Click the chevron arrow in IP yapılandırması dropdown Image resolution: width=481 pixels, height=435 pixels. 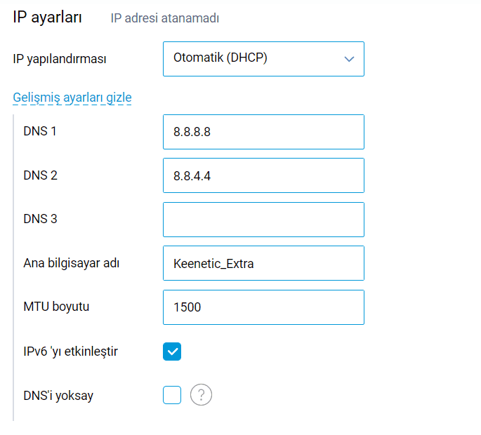pos(349,59)
